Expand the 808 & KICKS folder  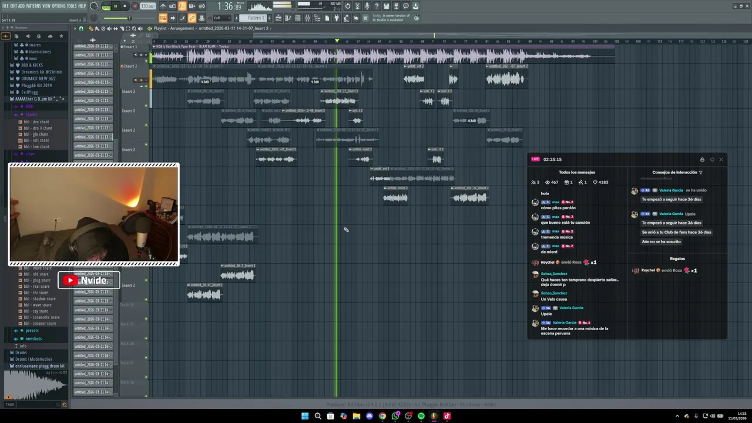click(32, 65)
